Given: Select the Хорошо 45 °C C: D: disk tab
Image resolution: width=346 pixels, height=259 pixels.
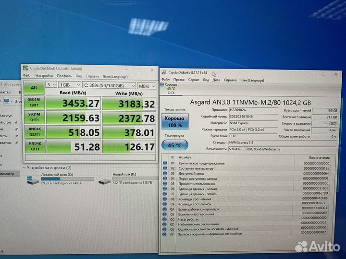Looking at the screenshot, I should pyautogui.click(x=171, y=89).
